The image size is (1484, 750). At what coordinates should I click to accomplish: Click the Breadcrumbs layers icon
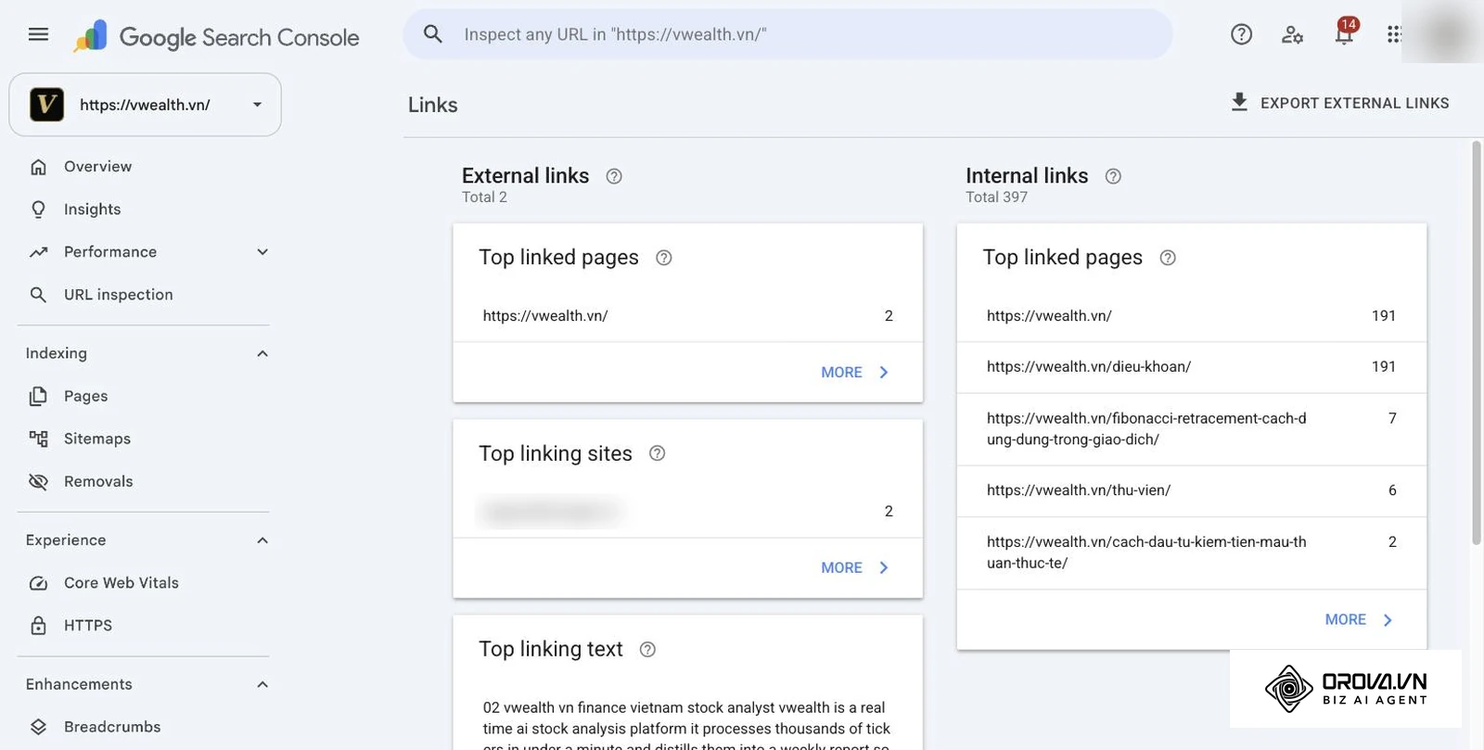38,727
